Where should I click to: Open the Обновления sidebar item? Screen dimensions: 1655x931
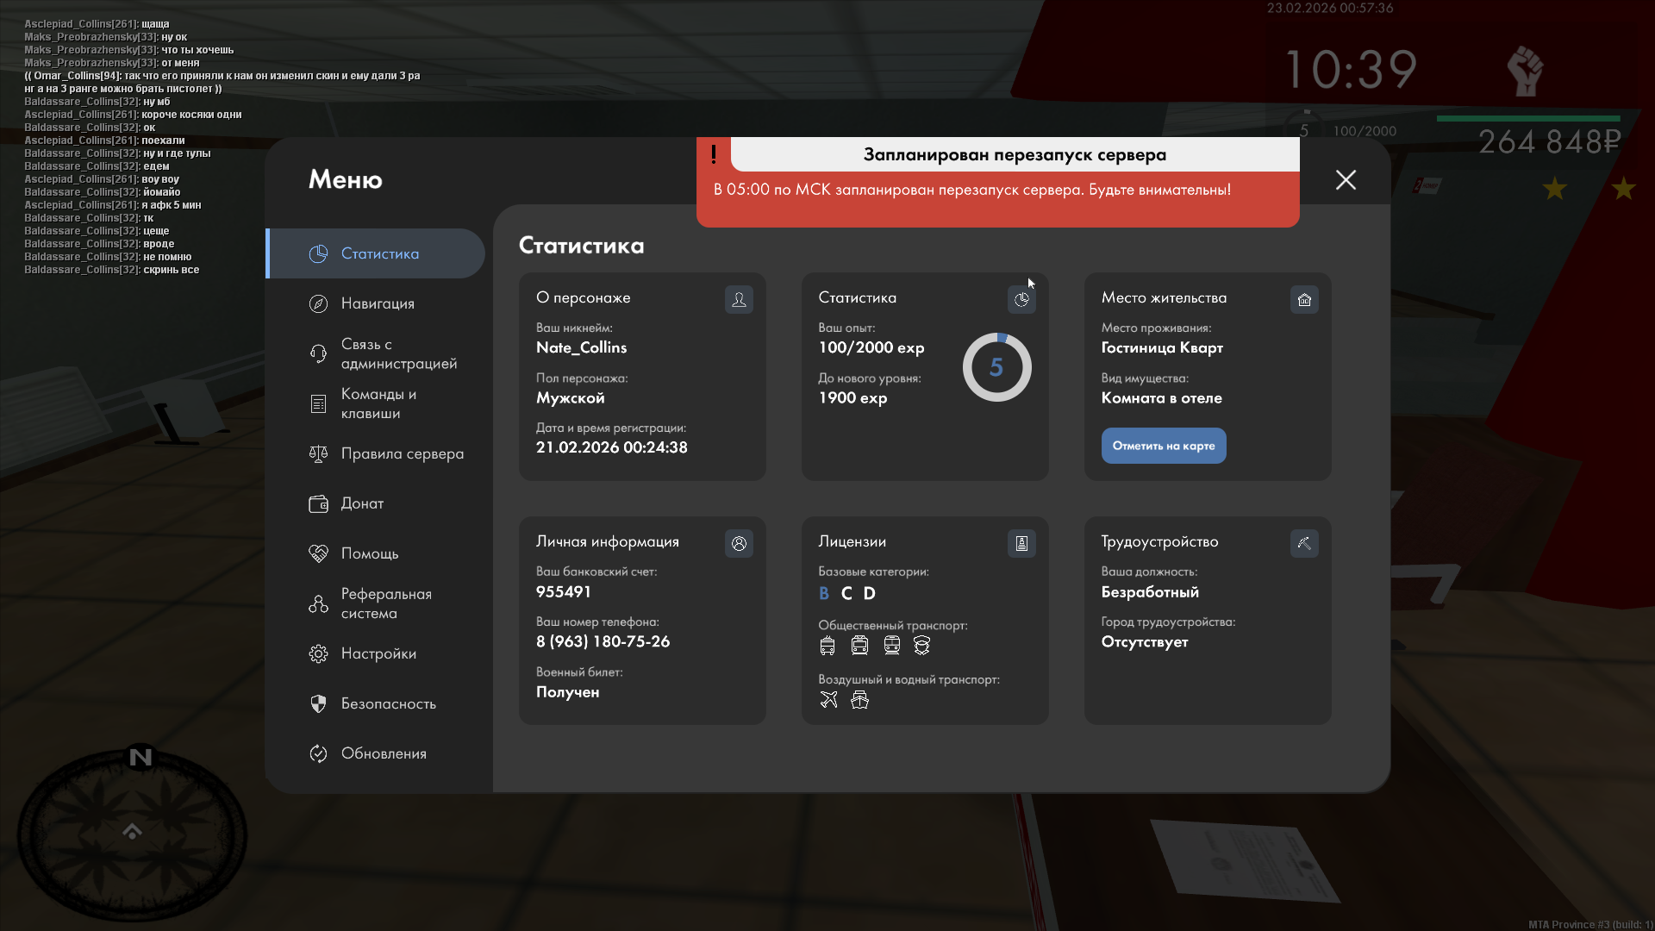[384, 753]
